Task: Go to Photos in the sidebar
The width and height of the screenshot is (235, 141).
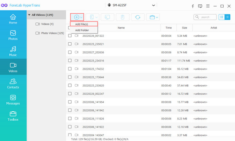Action: 13,35
